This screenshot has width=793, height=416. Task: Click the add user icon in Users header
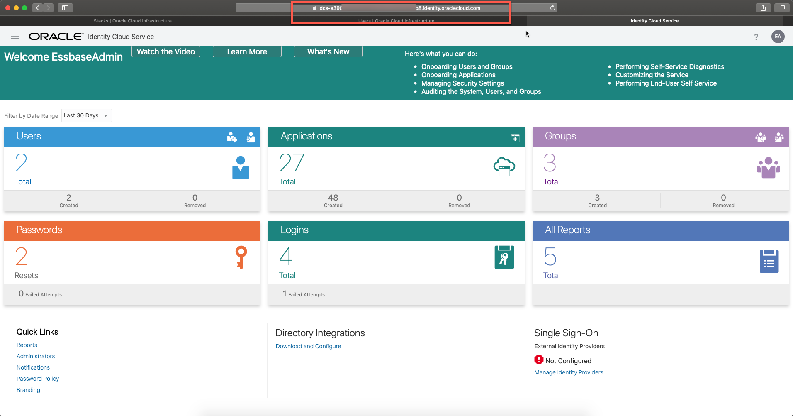pyautogui.click(x=232, y=137)
